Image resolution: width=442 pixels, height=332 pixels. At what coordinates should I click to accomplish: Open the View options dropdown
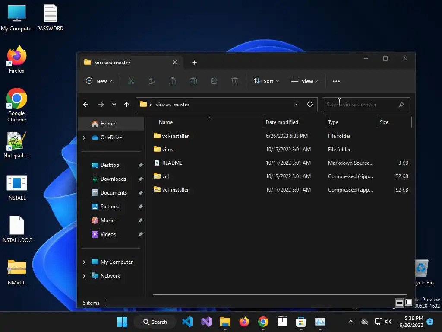click(305, 81)
